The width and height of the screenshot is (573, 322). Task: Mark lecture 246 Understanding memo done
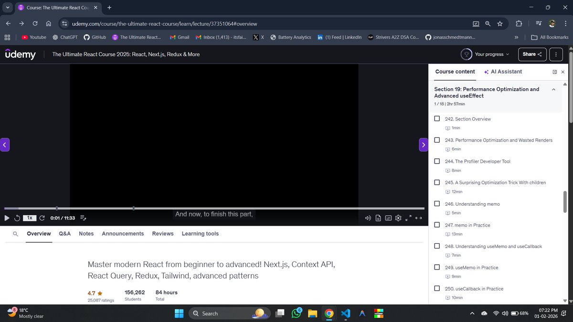[x=437, y=204]
